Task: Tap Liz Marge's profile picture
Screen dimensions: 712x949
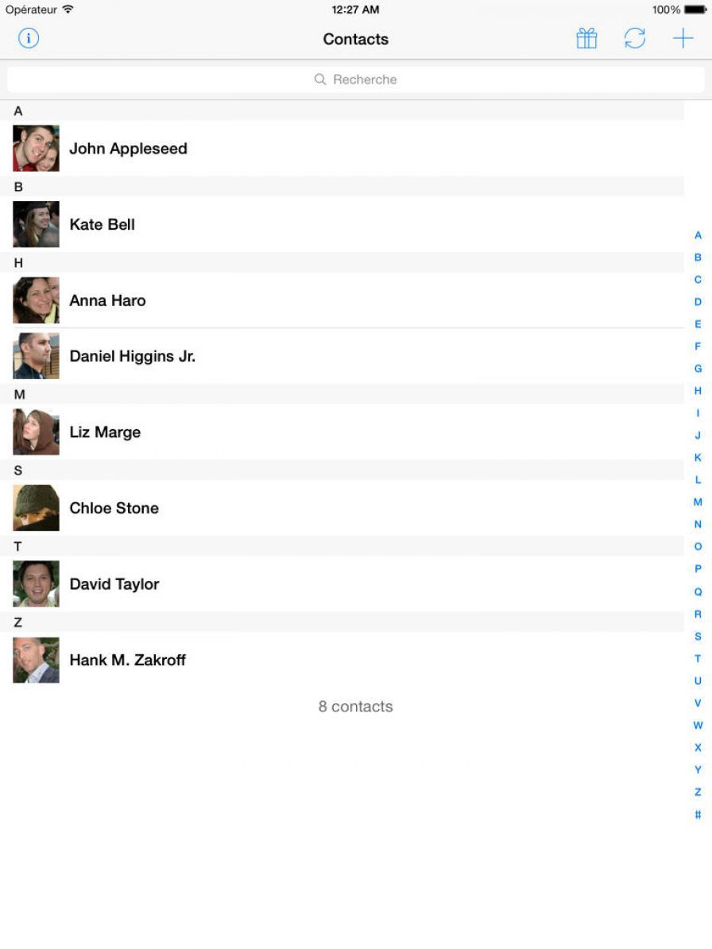Action: tap(37, 432)
